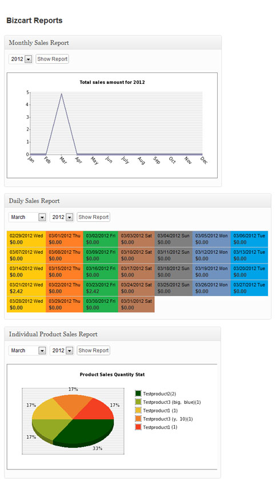Select the 03/13/2012 Tue cell
The height and width of the screenshot is (486, 276).
click(x=249, y=256)
